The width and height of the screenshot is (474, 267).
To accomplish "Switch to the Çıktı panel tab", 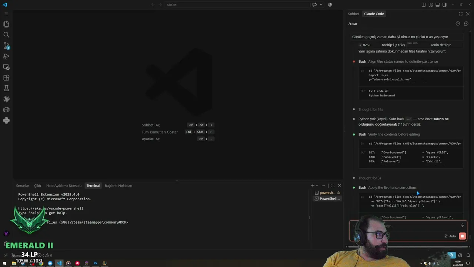I will (37, 186).
